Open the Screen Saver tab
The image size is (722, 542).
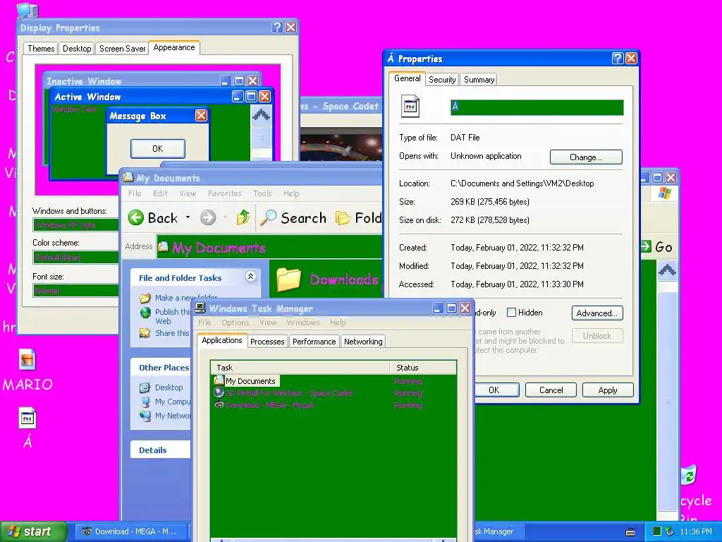click(122, 49)
